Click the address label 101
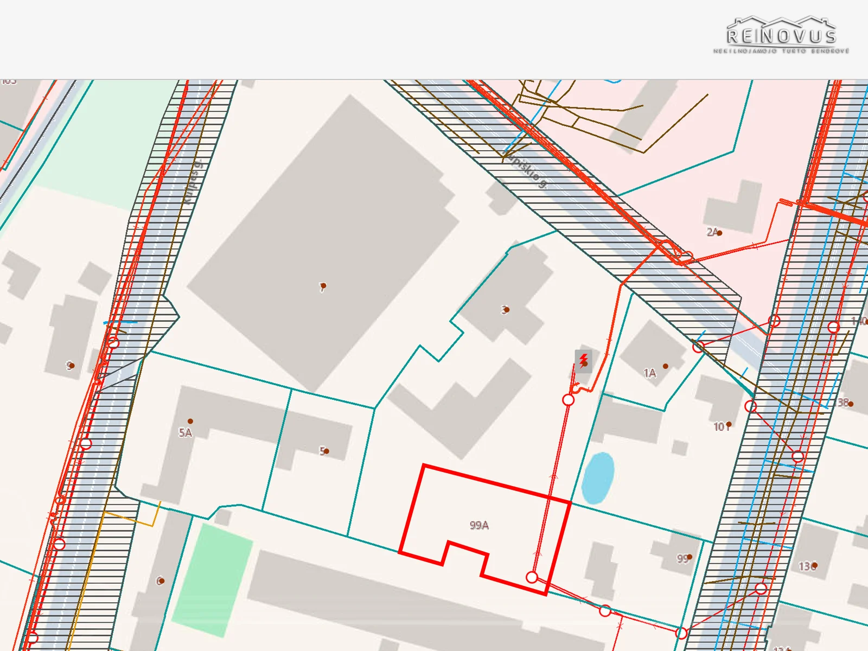Viewport: 868px width, 651px height. coord(720,427)
